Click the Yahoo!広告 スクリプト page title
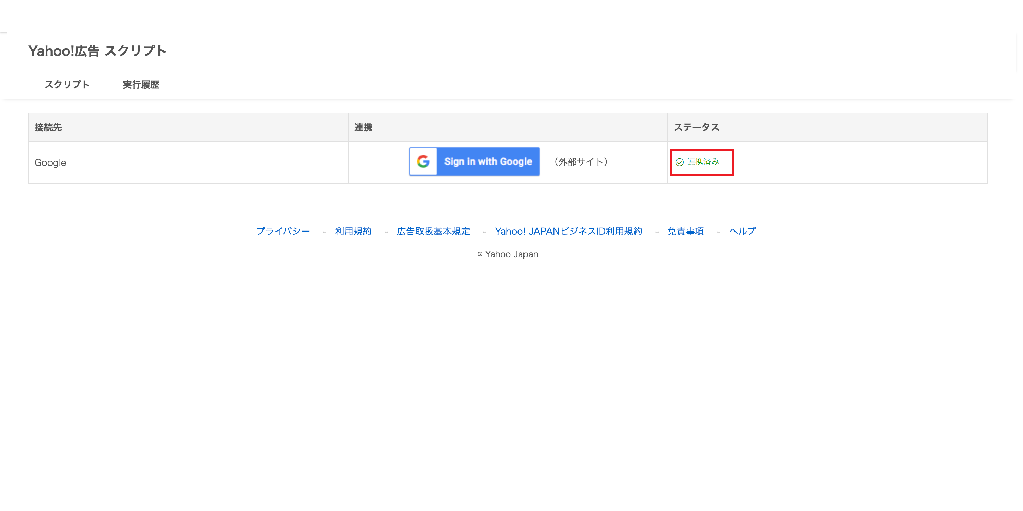This screenshot has height=511, width=1023. pos(97,51)
